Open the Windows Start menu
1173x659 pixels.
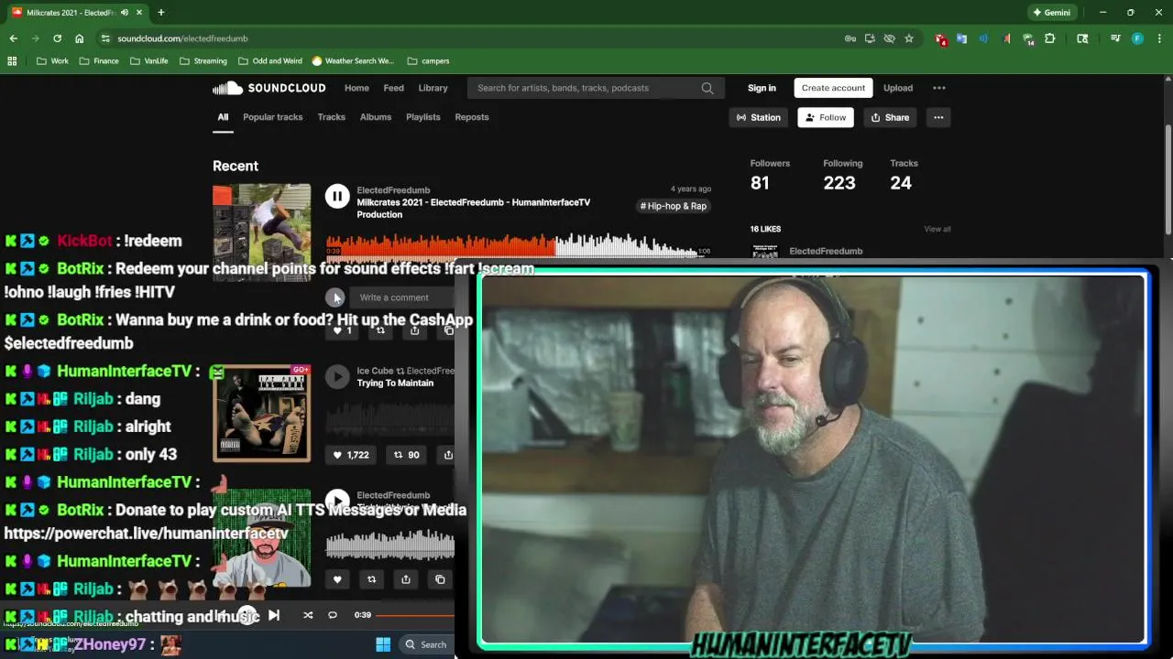point(383,644)
